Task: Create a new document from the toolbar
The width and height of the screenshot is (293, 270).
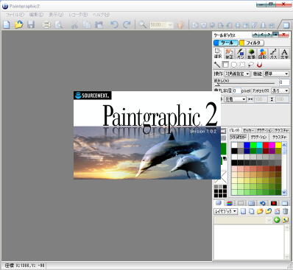Action: point(7,24)
